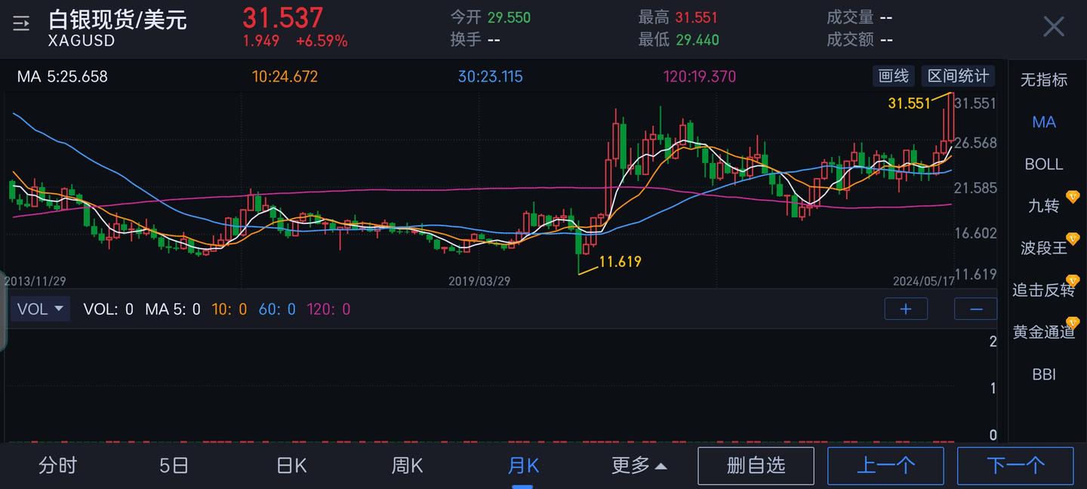Open the 区间统计 range statistics tool
The width and height of the screenshot is (1087, 489).
957,75
